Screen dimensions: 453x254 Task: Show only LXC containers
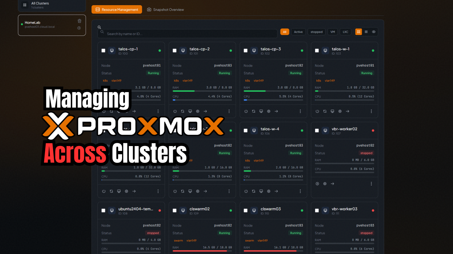click(x=345, y=32)
